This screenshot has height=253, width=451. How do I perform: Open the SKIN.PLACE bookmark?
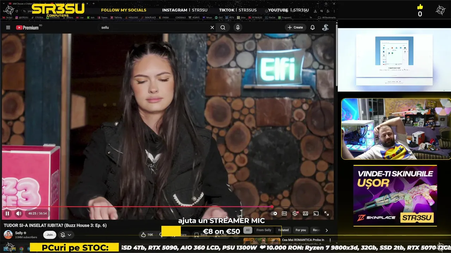pos(148,17)
